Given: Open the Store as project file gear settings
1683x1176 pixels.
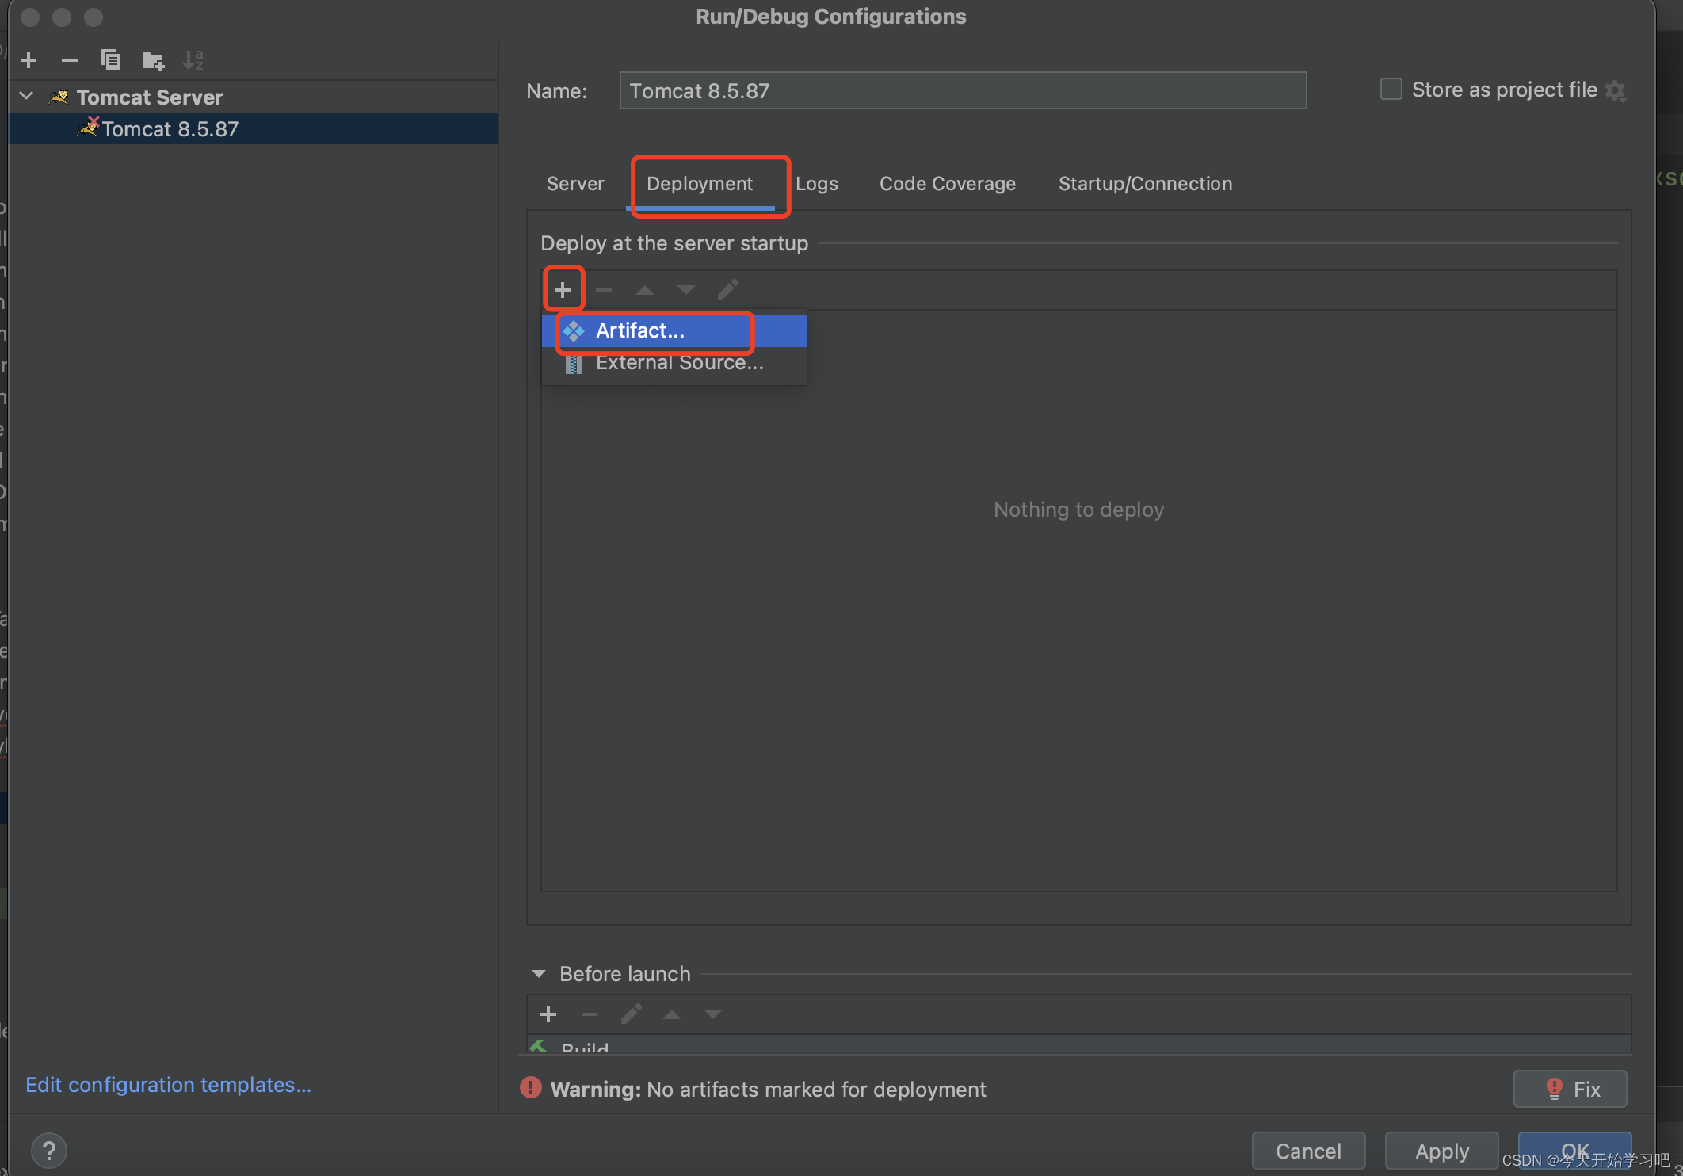Looking at the screenshot, I should (1616, 90).
